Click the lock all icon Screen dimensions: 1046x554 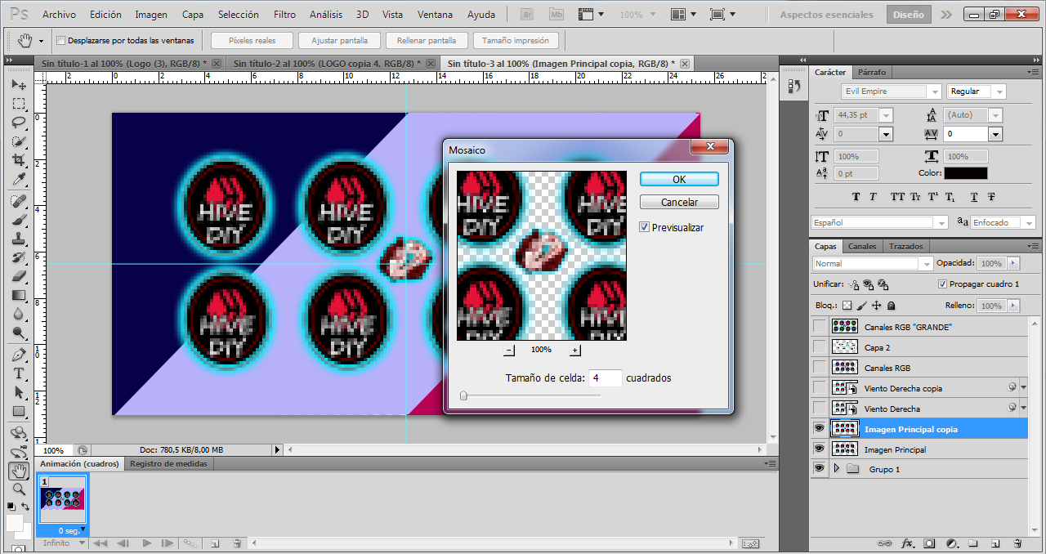[x=891, y=306]
